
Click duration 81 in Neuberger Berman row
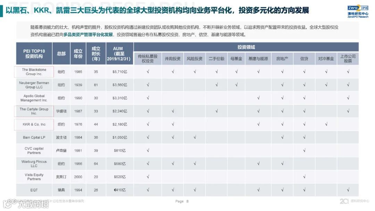pyautogui.click(x=96, y=85)
